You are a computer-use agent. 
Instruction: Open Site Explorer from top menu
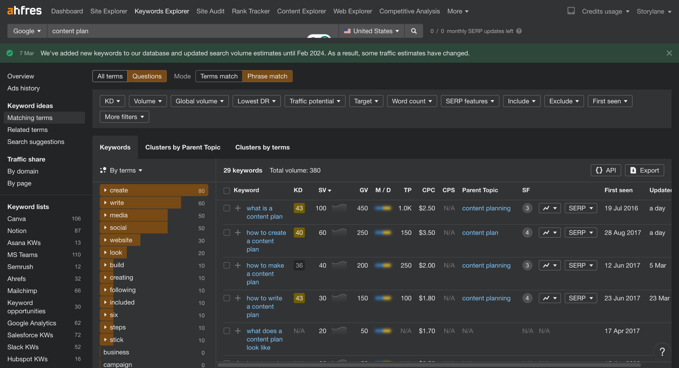[x=109, y=11]
